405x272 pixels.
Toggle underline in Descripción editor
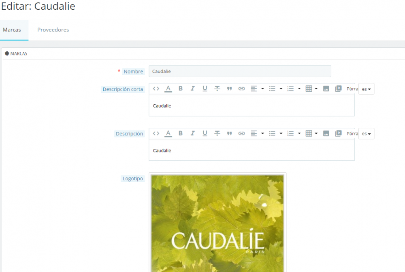click(205, 133)
